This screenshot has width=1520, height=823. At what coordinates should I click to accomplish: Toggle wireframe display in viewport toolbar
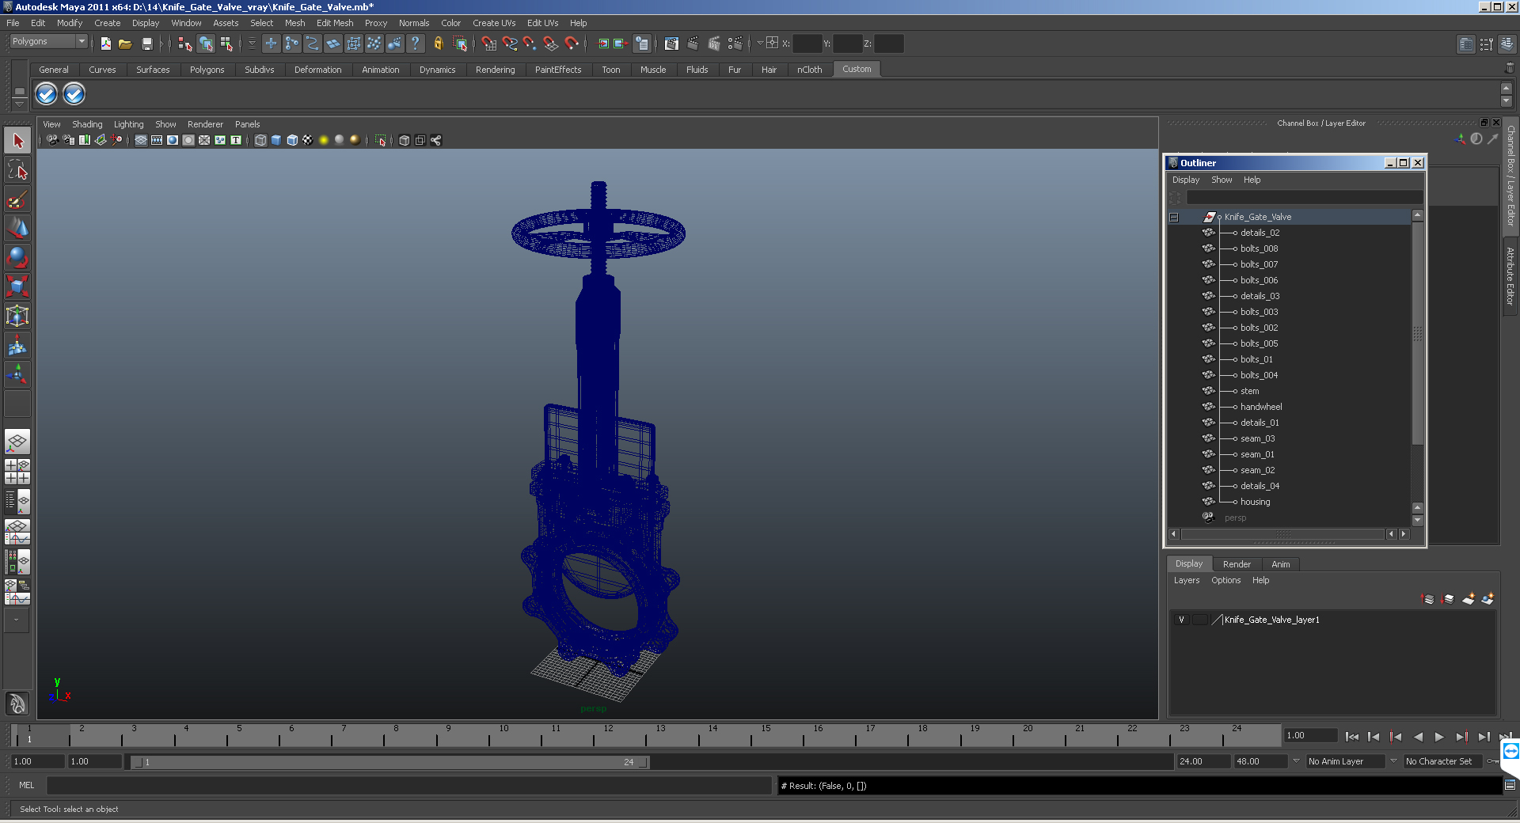pos(260,140)
